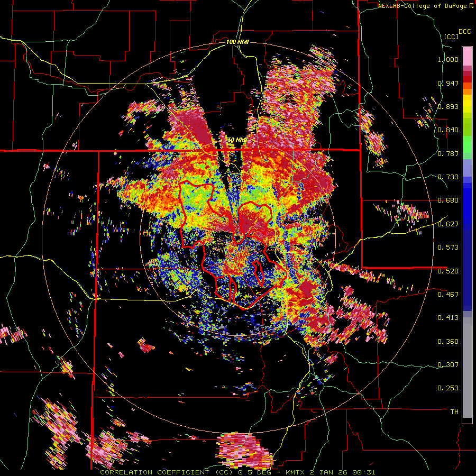
Task: Click the 0.733 value on color scale
Action: coord(448,177)
